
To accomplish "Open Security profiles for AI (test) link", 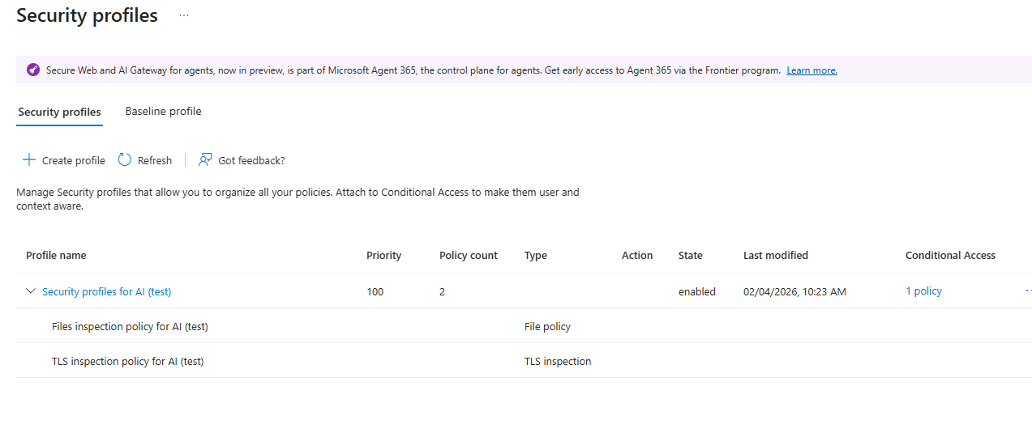I will pyautogui.click(x=107, y=291).
